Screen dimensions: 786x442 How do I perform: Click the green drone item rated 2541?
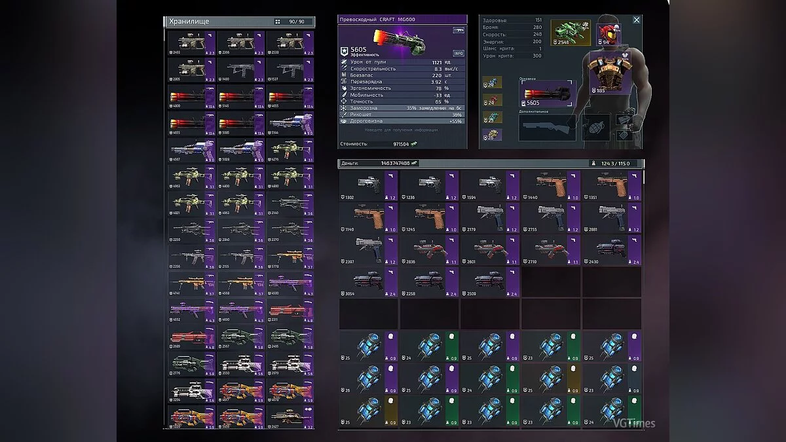(x=570, y=33)
